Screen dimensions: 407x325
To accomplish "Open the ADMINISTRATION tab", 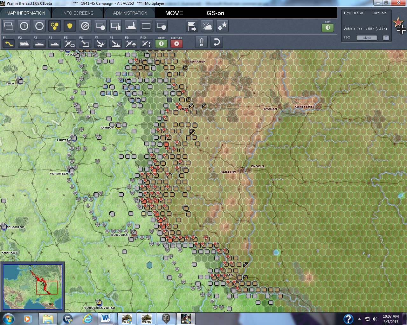I will click(x=130, y=13).
